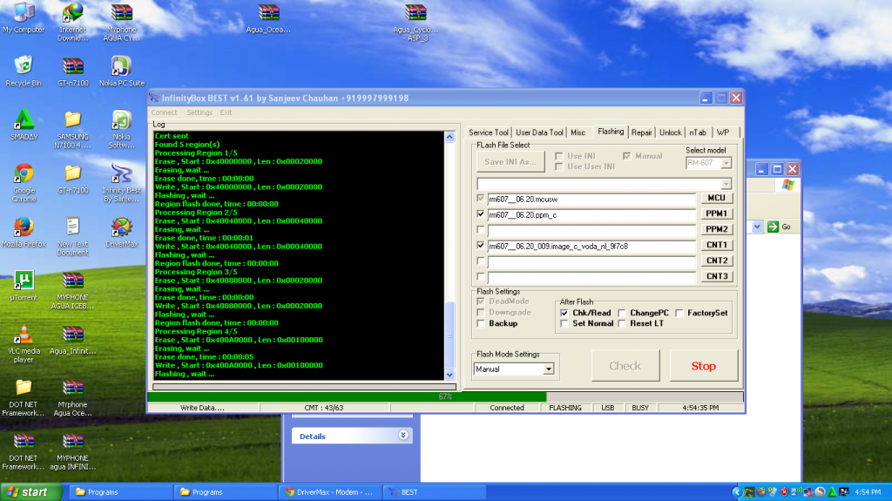This screenshot has width=892, height=501.
Task: Toggle the CNT1 file checkbox
Action: pos(481,246)
